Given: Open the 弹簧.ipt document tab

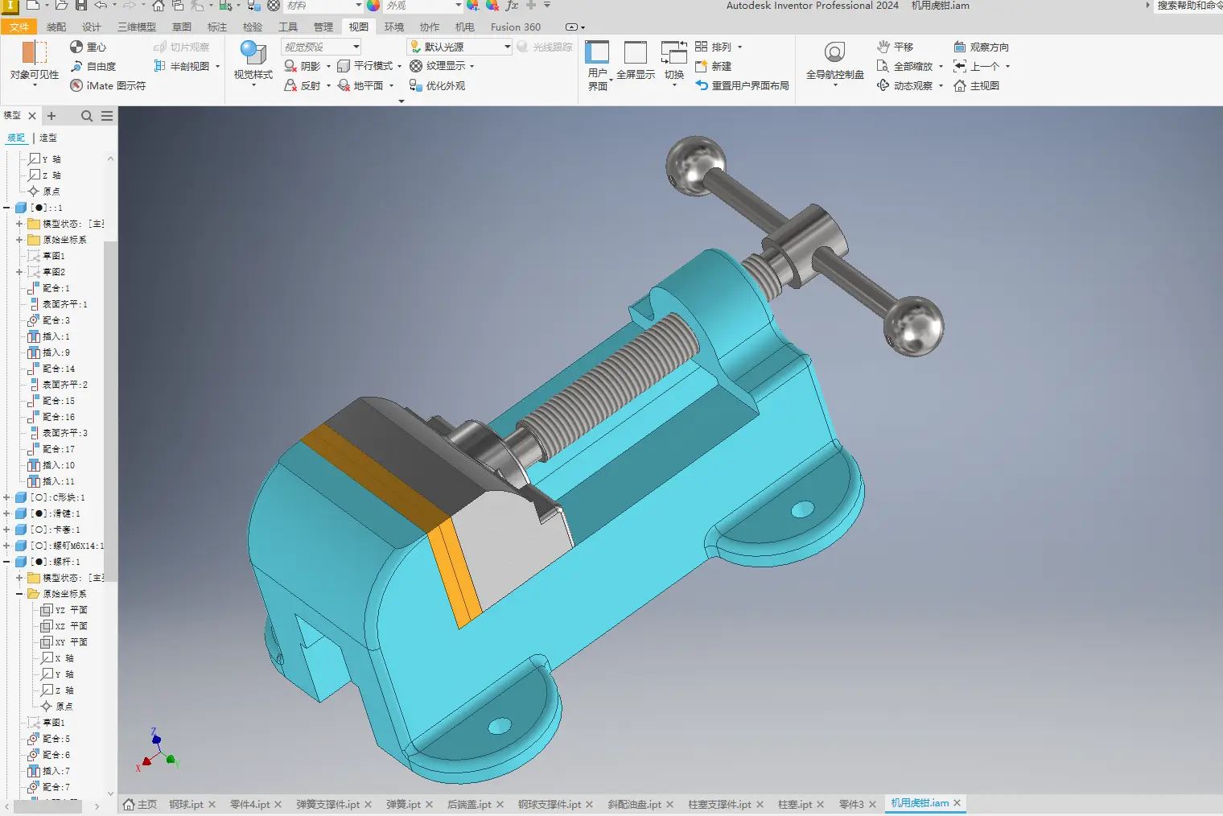Looking at the screenshot, I should [403, 804].
